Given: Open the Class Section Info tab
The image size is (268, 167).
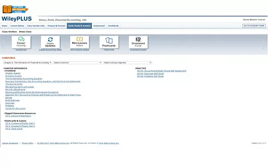Looking at the screenshot, I should (x=36, y=26).
